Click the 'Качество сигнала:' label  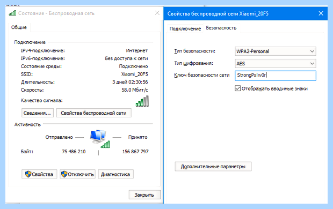(42, 101)
